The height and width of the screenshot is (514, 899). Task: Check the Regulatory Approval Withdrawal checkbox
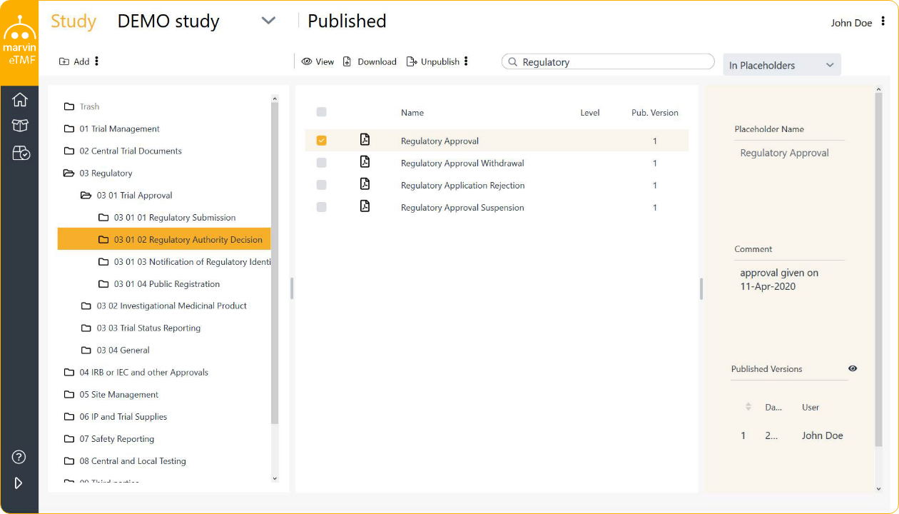pyautogui.click(x=321, y=162)
